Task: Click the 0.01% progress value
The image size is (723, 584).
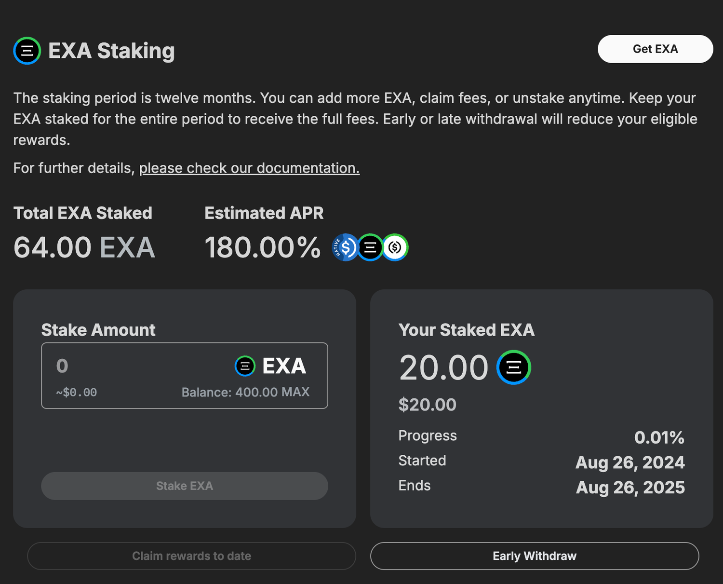Action: 659,437
